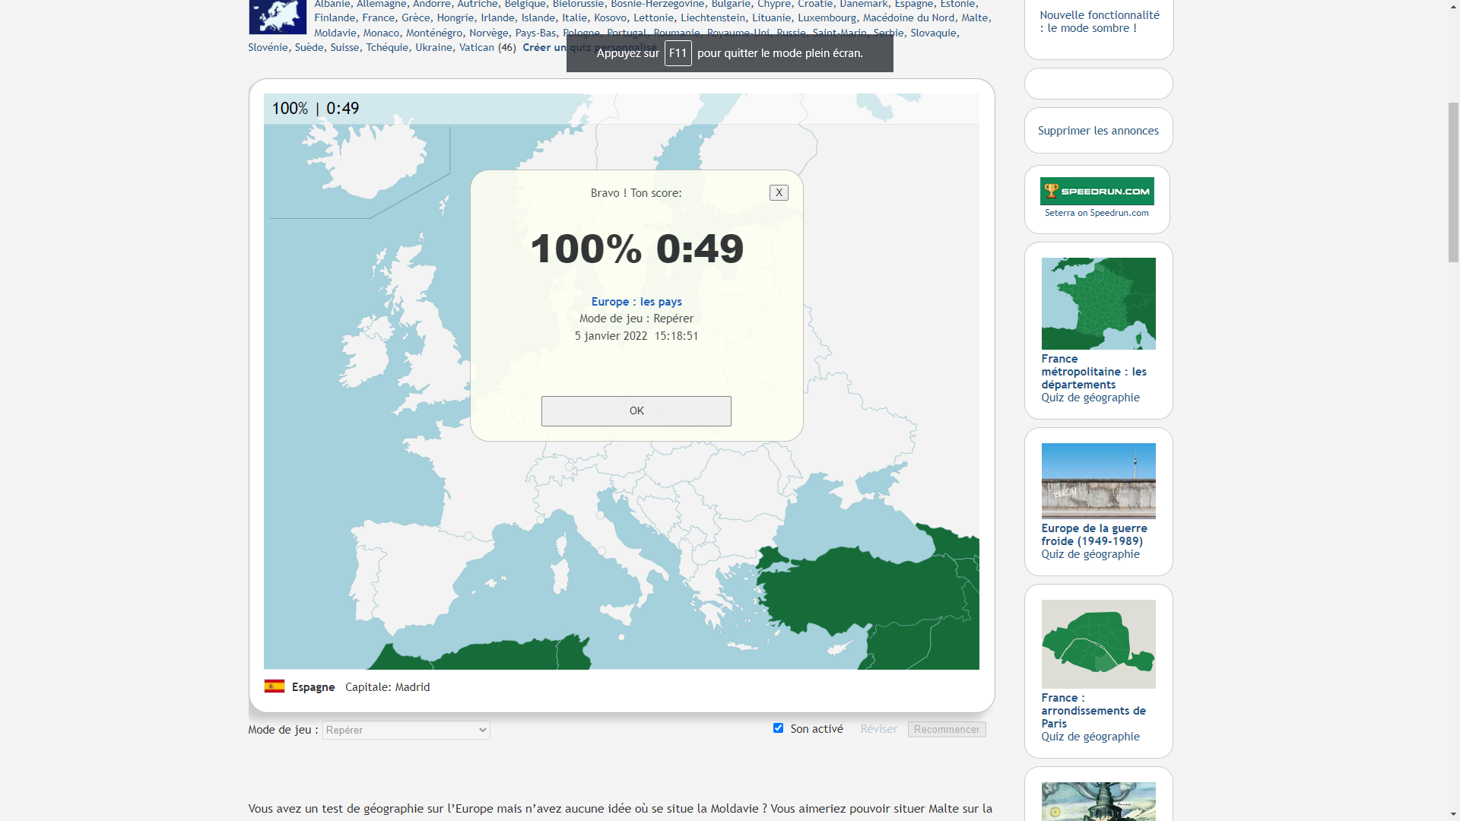1460x821 pixels.
Task: Click the Slovénie country link
Action: [x=268, y=47]
